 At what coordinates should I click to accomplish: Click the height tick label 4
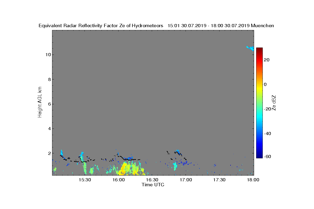(x=49, y=129)
